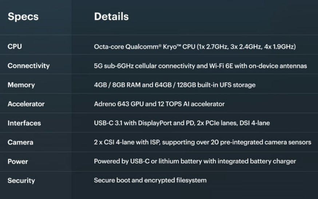Select the Security row label
318x199 pixels.
click(x=21, y=180)
